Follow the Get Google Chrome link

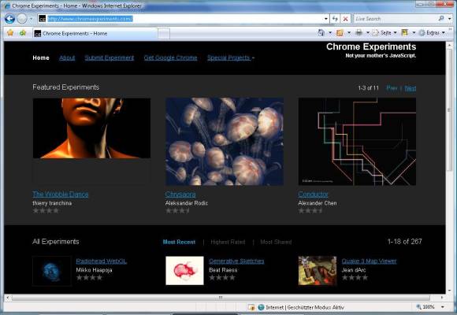point(170,57)
